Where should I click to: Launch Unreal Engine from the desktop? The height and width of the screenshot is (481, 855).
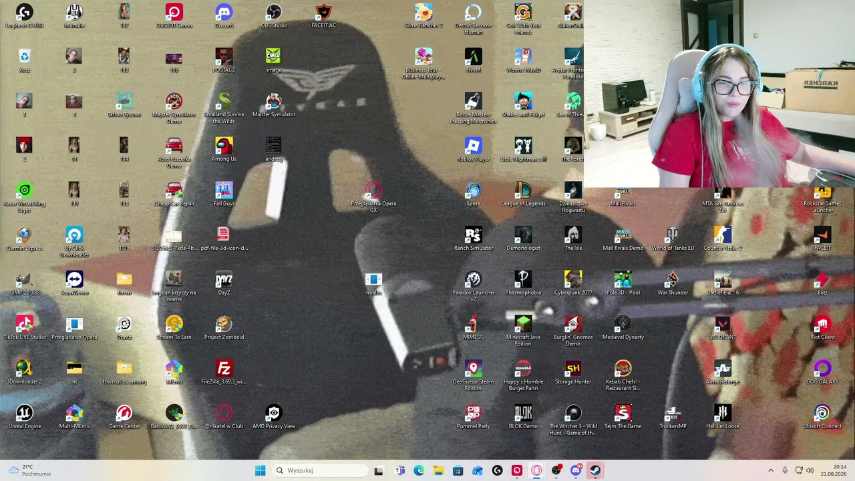pyautogui.click(x=25, y=418)
